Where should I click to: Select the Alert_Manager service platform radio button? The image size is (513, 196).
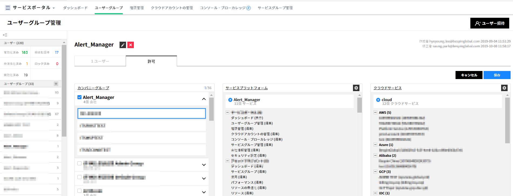pos(230,100)
